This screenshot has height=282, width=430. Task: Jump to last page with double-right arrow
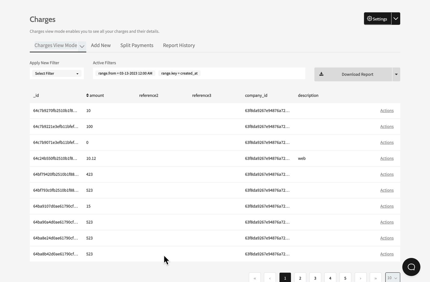tap(376, 278)
